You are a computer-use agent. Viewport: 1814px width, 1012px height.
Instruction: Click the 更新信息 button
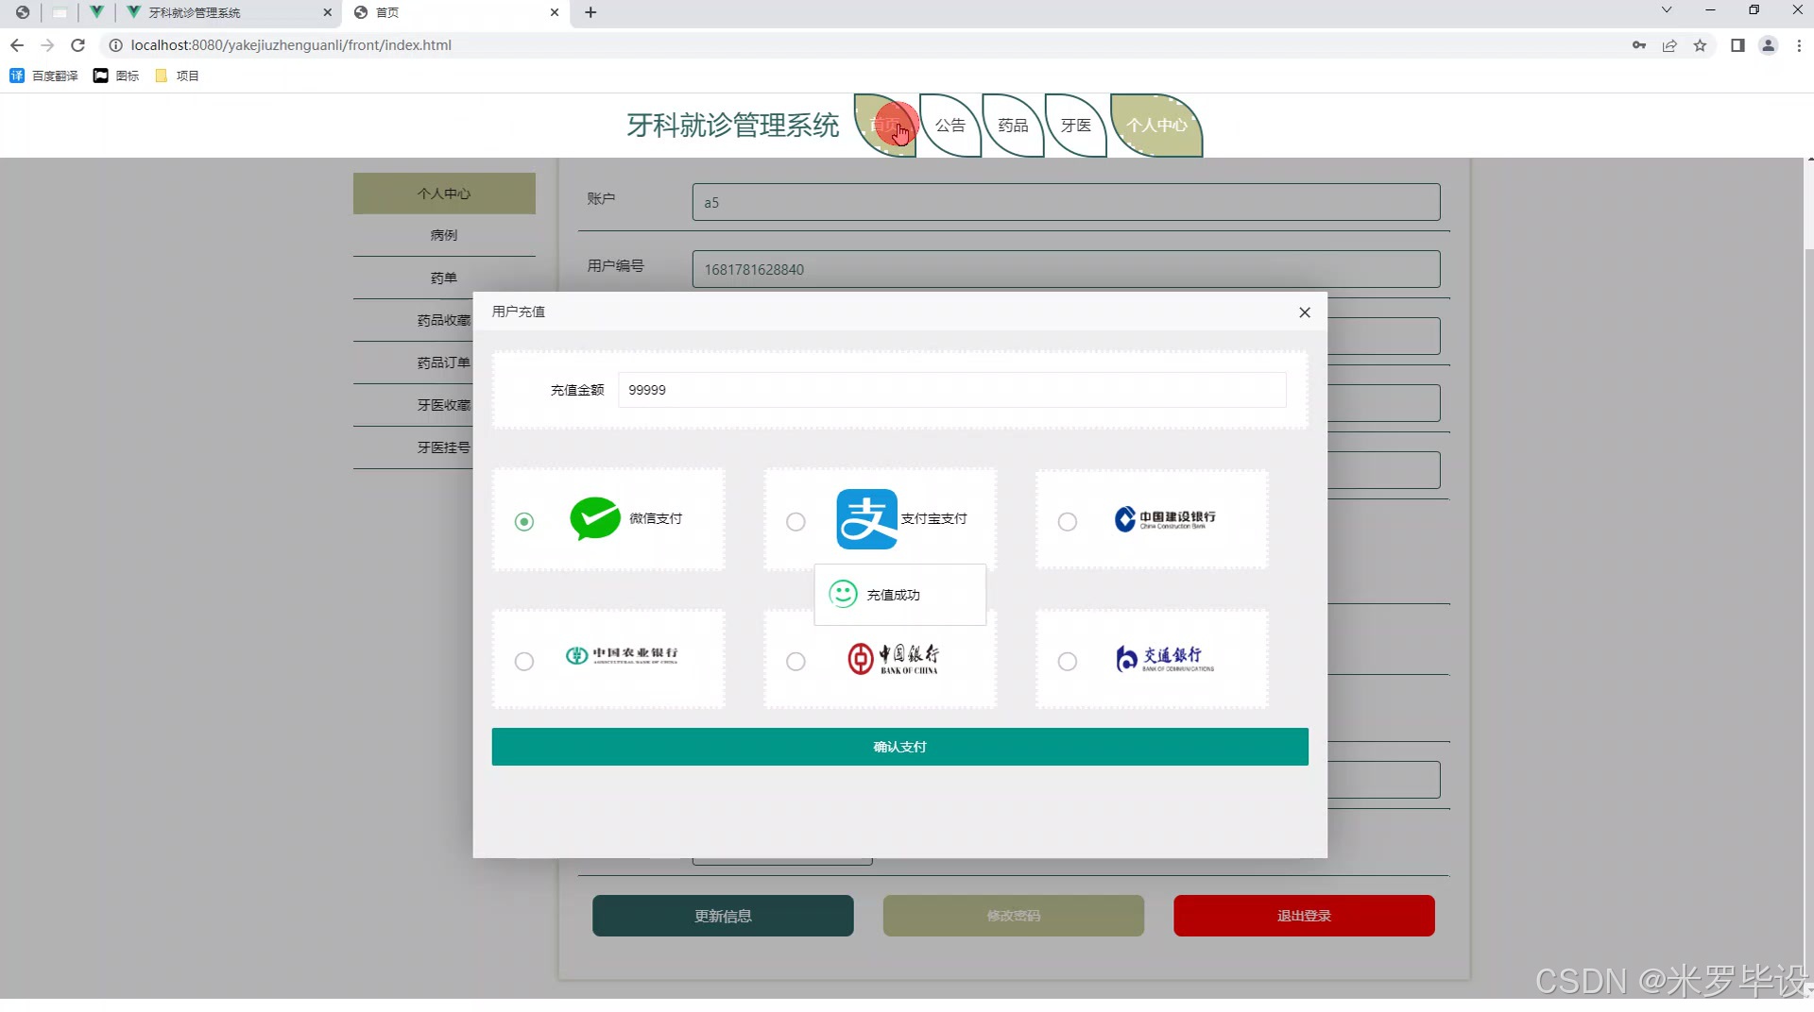[723, 916]
